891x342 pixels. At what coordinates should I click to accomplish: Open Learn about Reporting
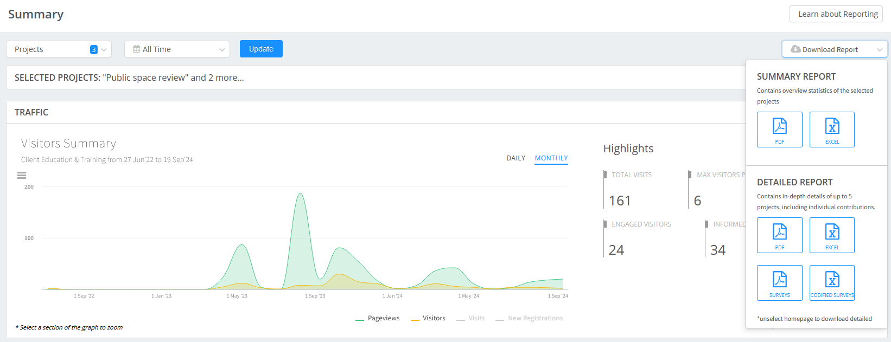tap(836, 14)
